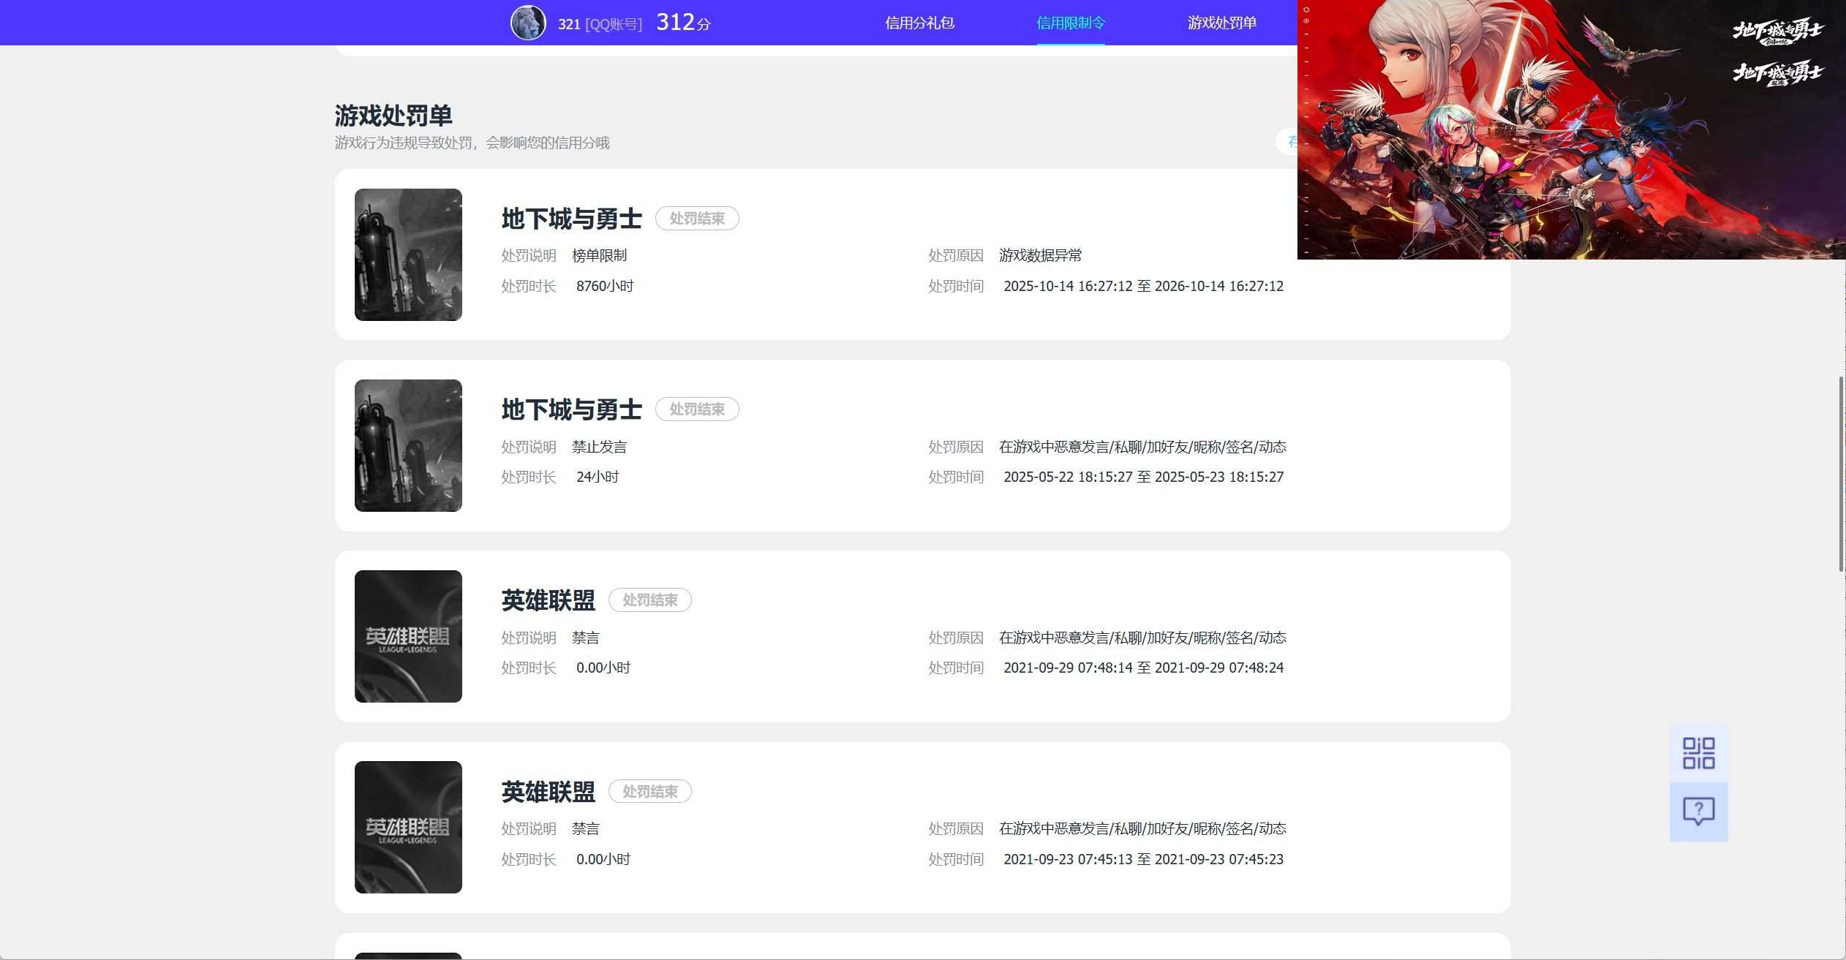Switch to the 信用分礼包 tab
Image resolution: width=1846 pixels, height=960 pixels.
point(919,23)
